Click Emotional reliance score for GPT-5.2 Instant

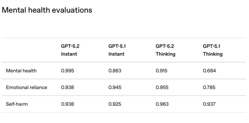67,87
